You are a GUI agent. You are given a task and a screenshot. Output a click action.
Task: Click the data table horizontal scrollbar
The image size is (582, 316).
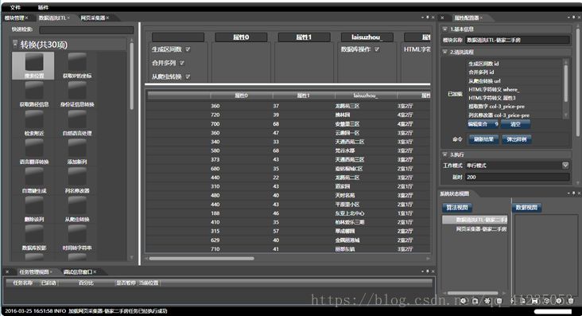[x=288, y=258]
